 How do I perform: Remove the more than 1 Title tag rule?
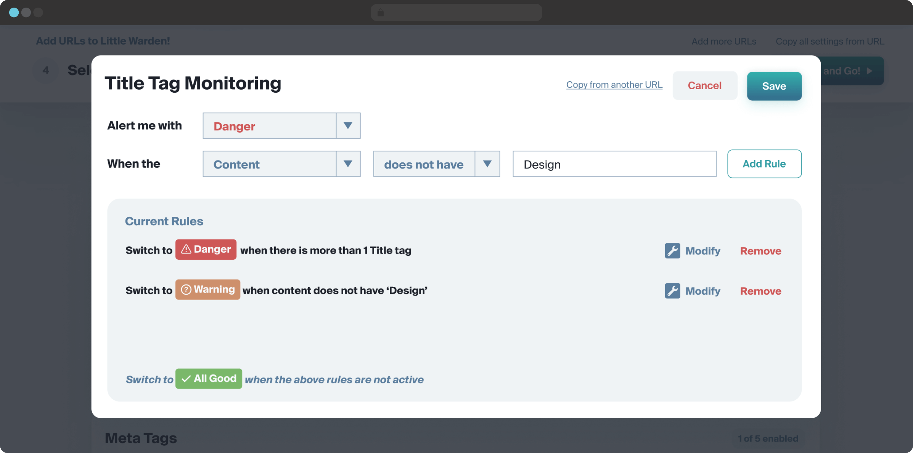coord(761,251)
